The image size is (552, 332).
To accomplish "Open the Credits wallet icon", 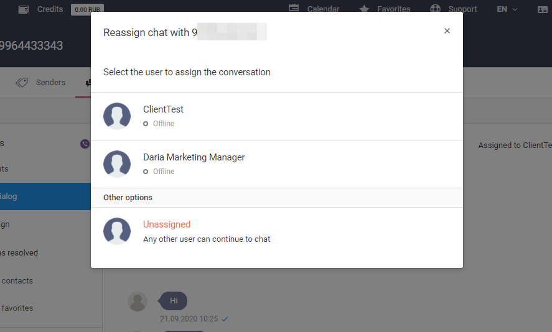I will (24, 9).
